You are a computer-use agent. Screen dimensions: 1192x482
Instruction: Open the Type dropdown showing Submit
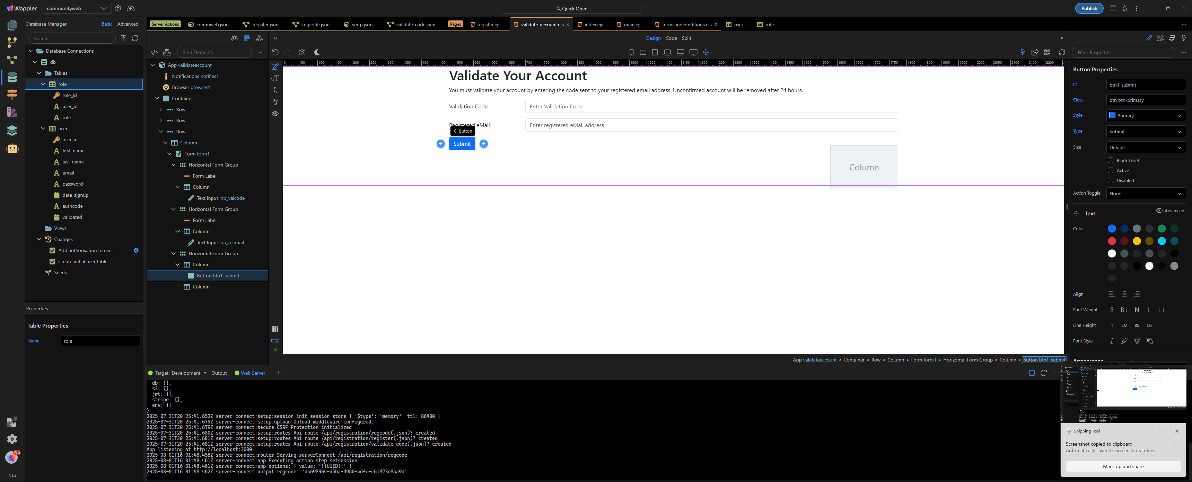pos(1146,131)
